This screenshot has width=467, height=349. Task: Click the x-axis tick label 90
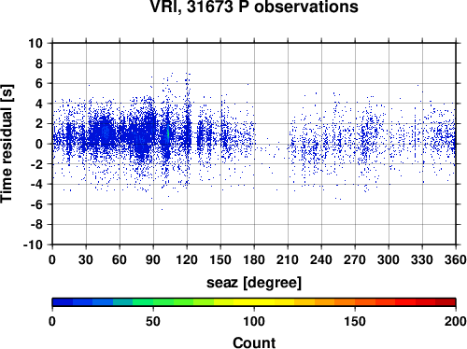click(x=153, y=259)
